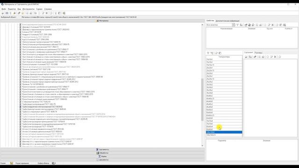Select tree row 'Катанка ГОСТ 30136-95'
This screenshot has width=299, height=168.
[x=32, y=32]
